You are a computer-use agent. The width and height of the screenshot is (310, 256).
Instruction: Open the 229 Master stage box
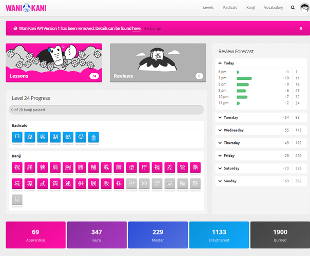158,235
